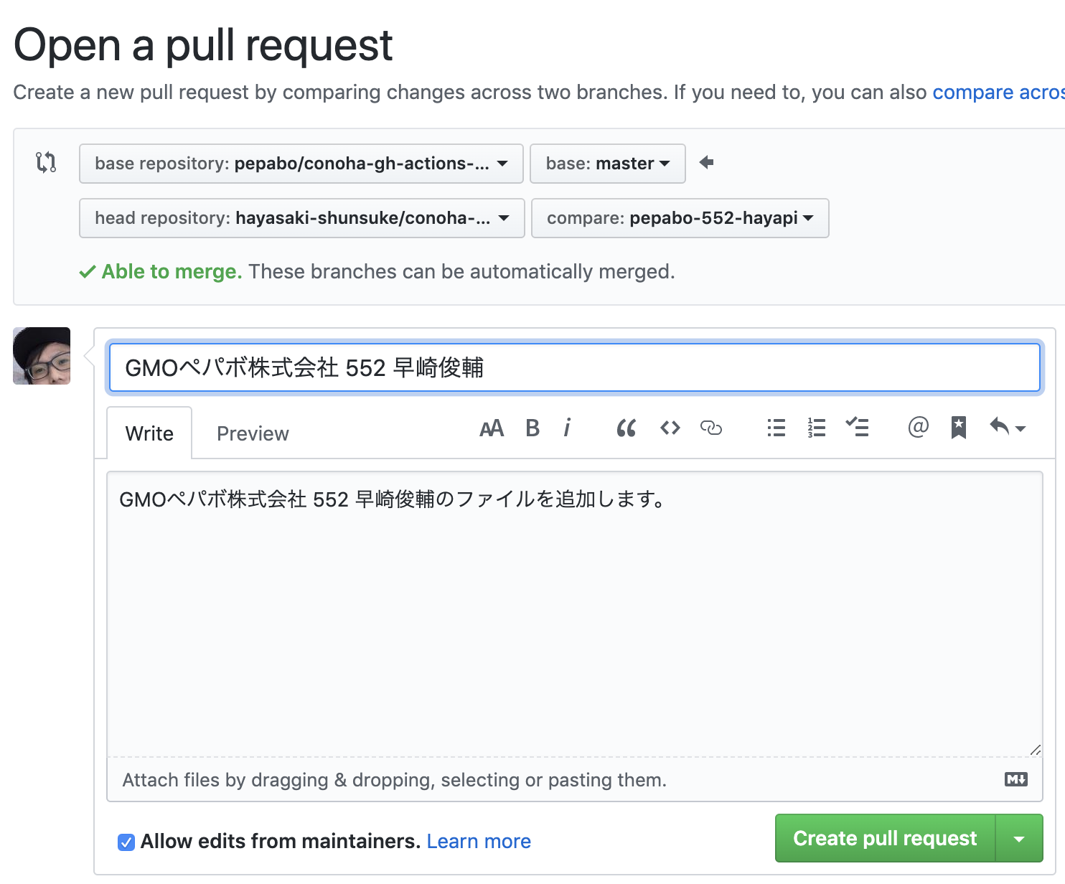Toggle bold formatting in the comment toolbar
Image resolution: width=1065 pixels, height=884 pixels.
tap(532, 428)
